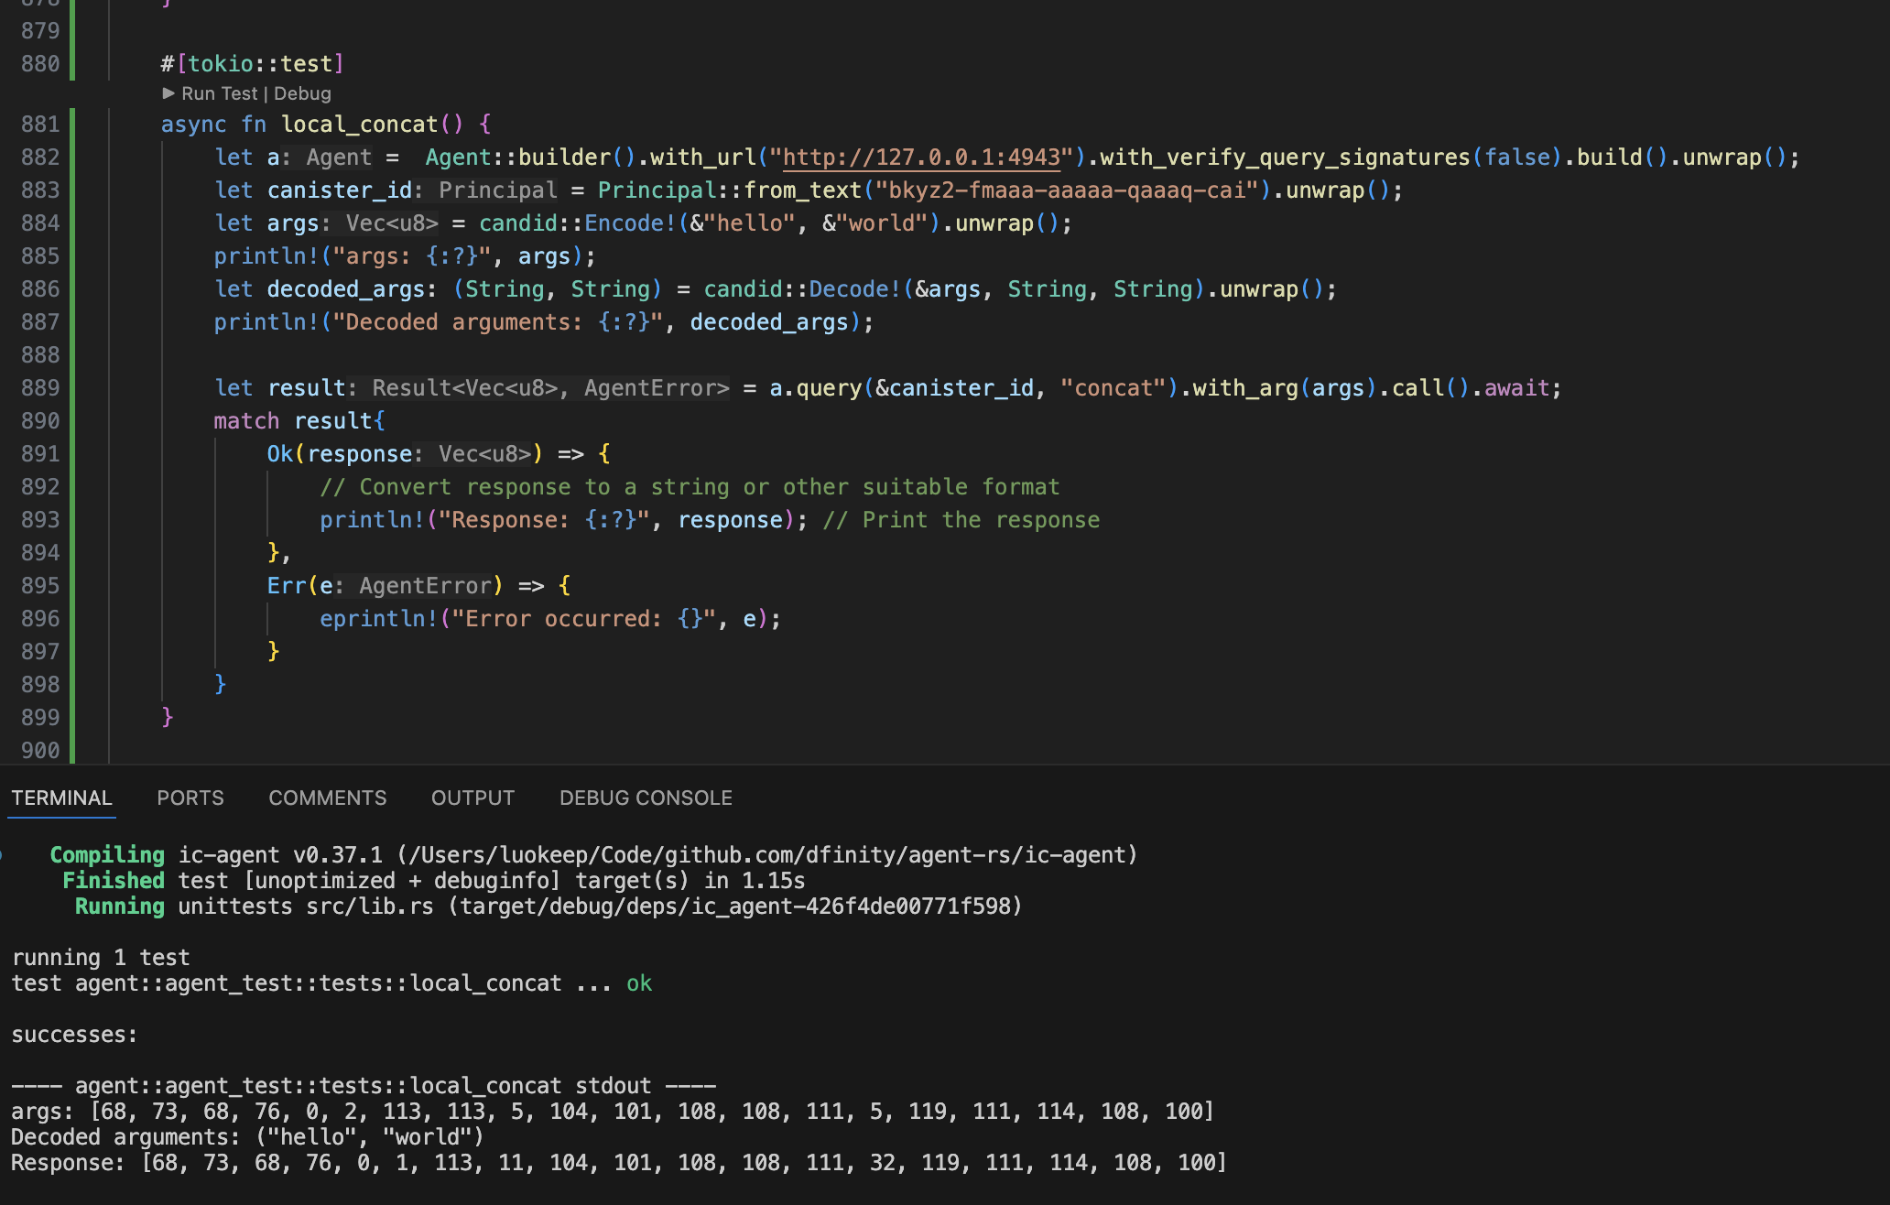Click the Run Test play triangle icon
This screenshot has height=1205, width=1890.
coord(168,93)
